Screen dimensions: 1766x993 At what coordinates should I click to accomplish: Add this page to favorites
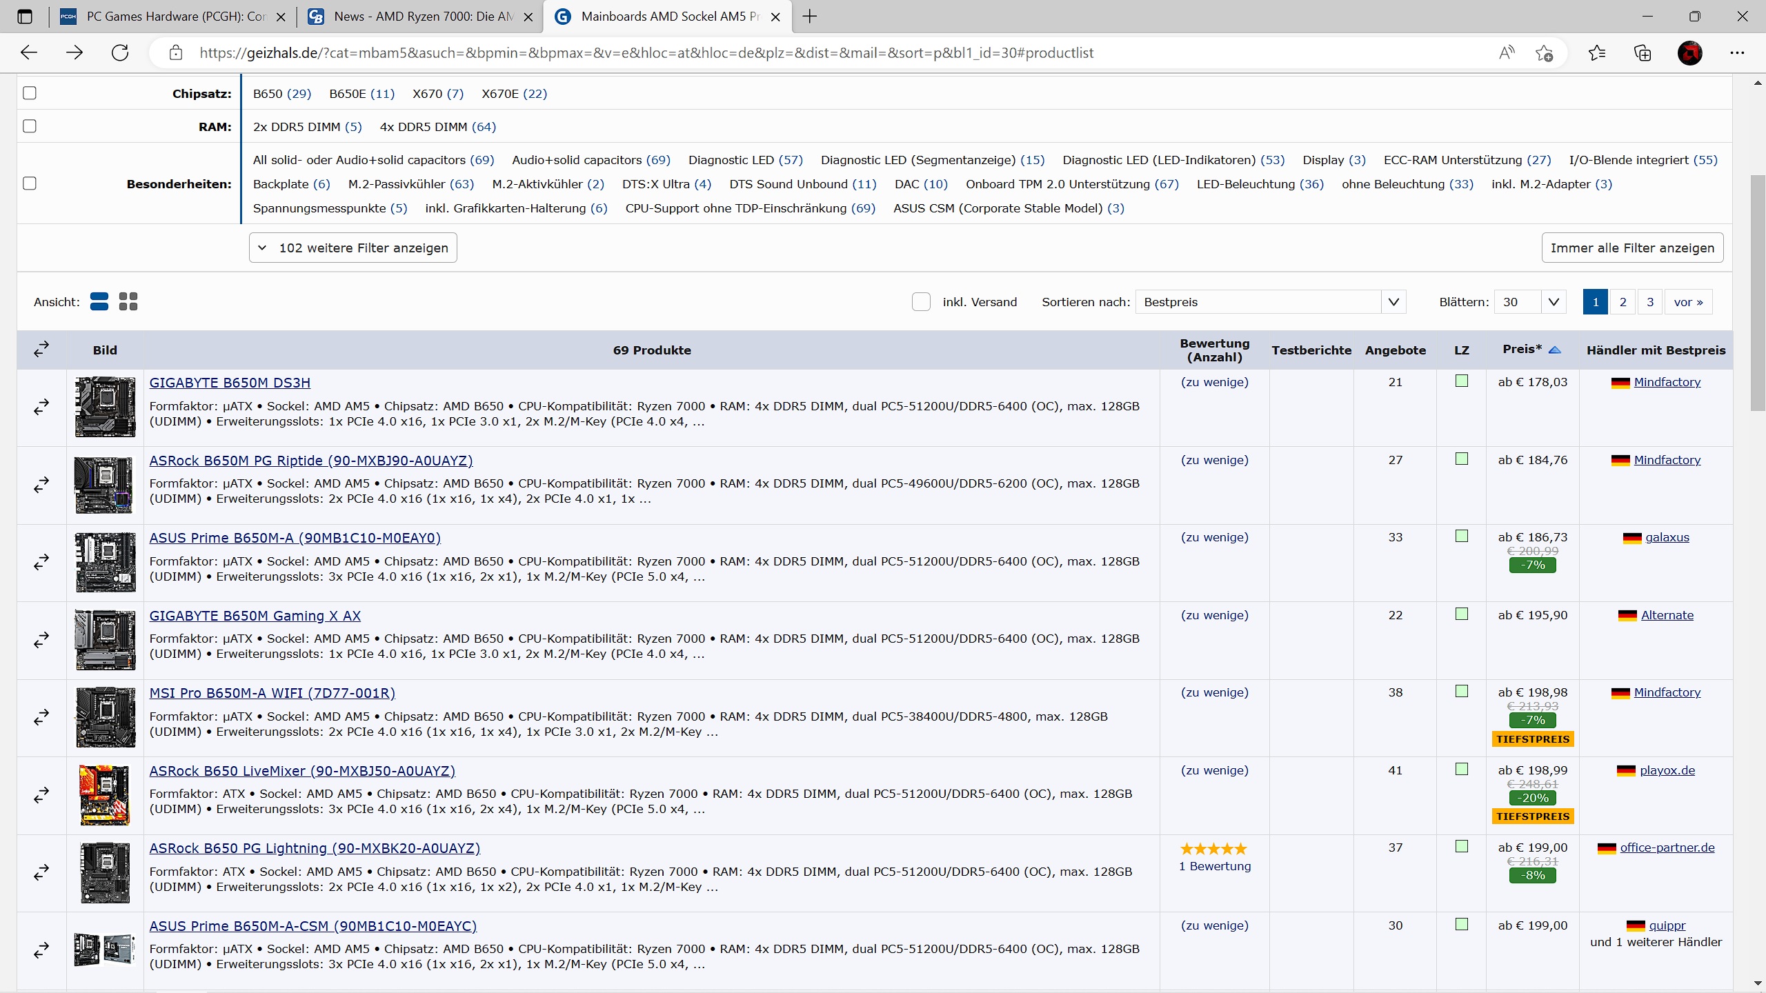coord(1544,53)
